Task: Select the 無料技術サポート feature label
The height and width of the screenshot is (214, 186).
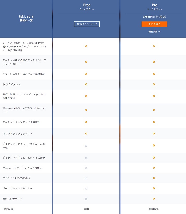Action: tap(12, 199)
